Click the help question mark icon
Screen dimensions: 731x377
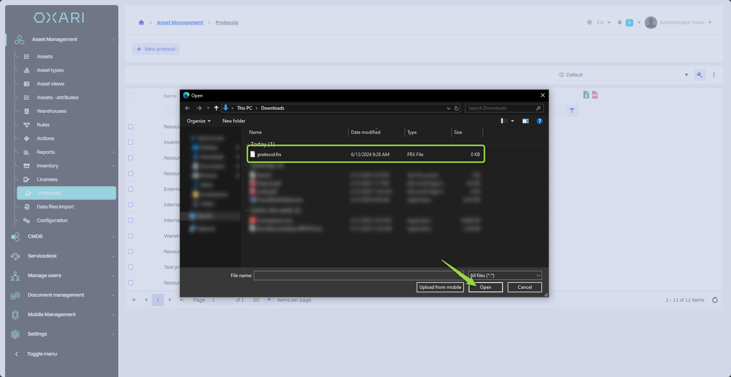point(540,121)
